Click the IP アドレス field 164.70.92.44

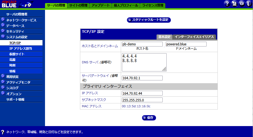[142, 93]
